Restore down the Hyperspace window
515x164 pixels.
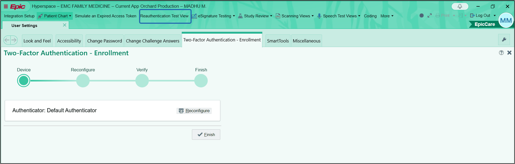click(x=493, y=6)
